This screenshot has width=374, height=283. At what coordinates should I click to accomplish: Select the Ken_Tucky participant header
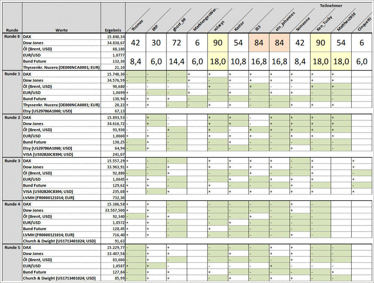point(324,24)
